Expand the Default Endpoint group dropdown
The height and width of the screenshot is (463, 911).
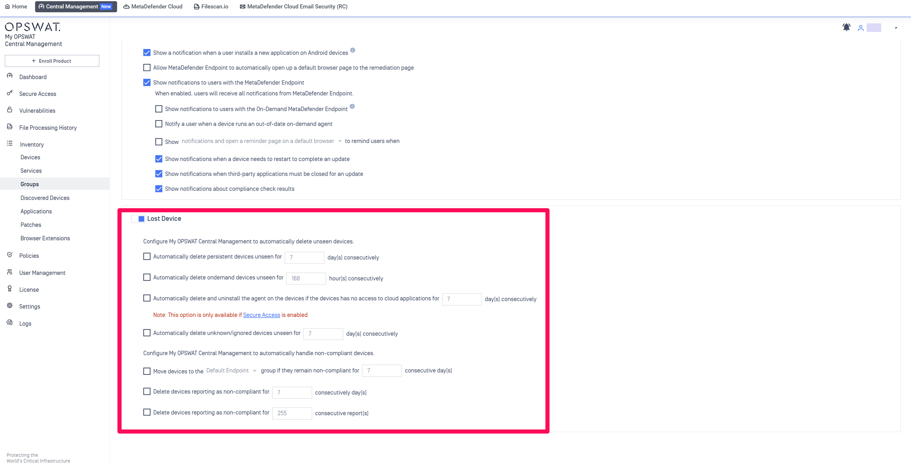(231, 371)
